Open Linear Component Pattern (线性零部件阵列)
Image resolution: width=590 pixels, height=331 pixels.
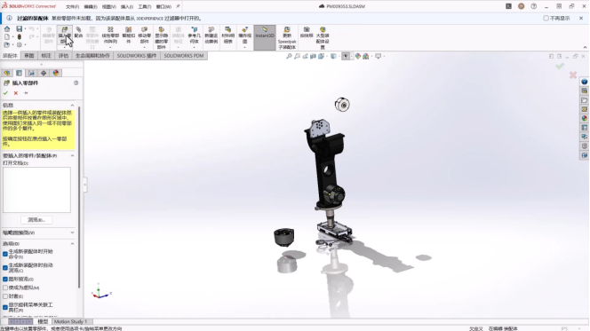pyautogui.click(x=110, y=35)
